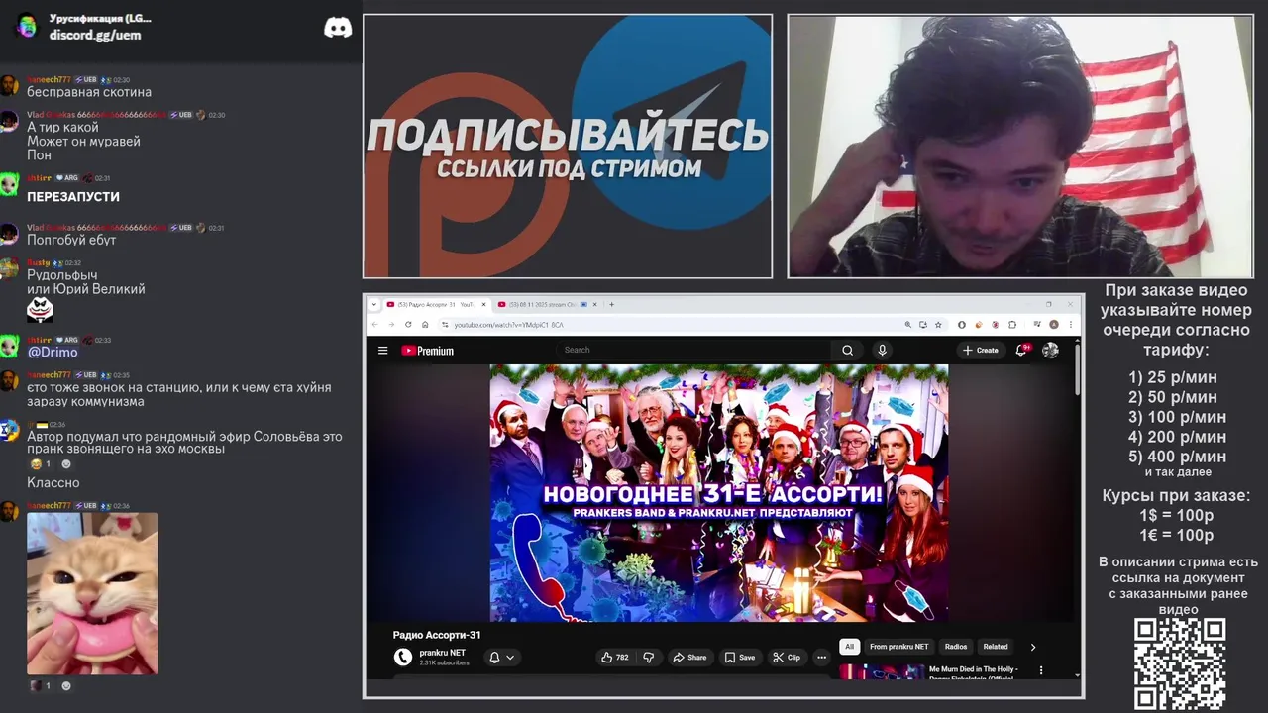Click the ПЕРЕЗАПУСТИ chat message
Viewport: 1268px width, 713px height.
click(x=73, y=197)
